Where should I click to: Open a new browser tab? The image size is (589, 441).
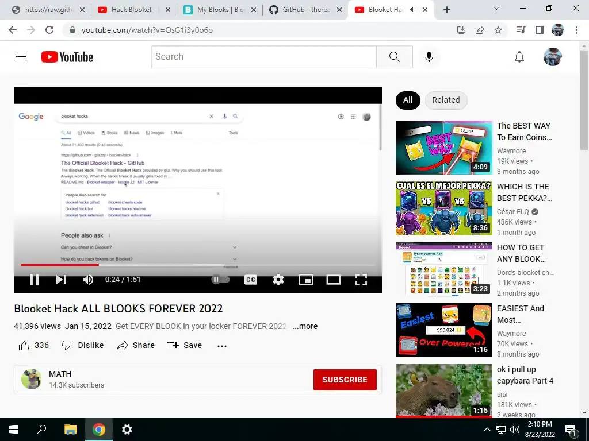click(x=446, y=10)
